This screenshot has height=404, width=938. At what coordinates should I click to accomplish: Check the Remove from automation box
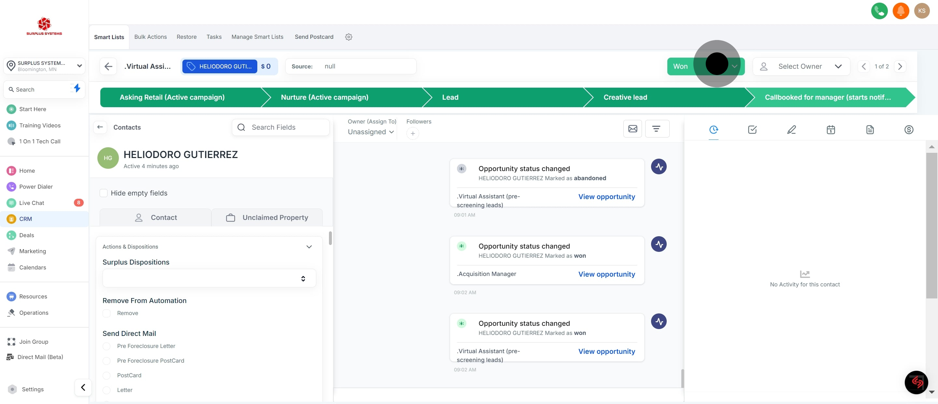(107, 313)
